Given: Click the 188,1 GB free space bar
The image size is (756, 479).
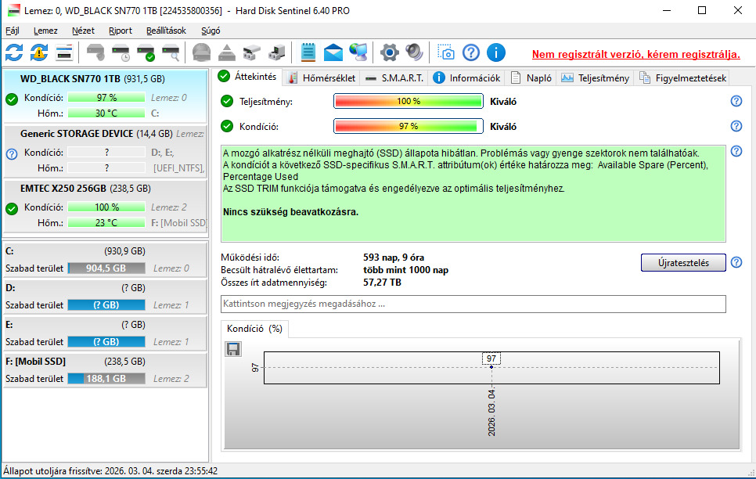Looking at the screenshot, I should pyautogui.click(x=106, y=379).
